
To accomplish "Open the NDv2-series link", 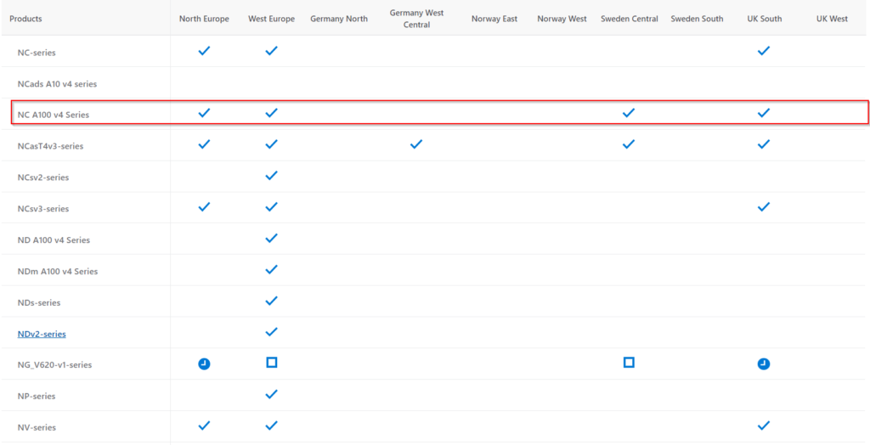I will (x=42, y=334).
